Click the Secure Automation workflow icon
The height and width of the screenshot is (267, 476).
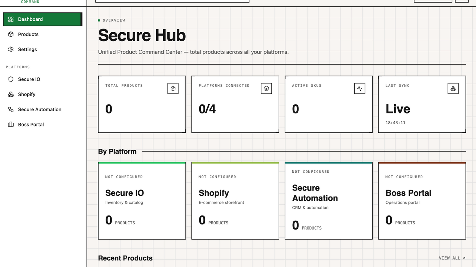[x=11, y=109]
